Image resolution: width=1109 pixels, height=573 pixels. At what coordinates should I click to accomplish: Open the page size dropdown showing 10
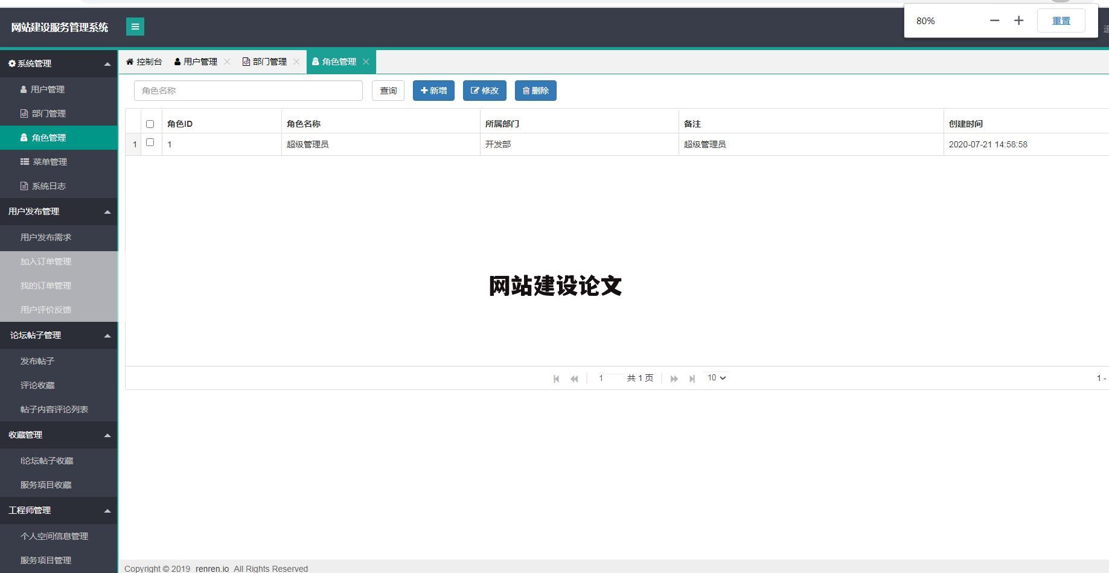(715, 377)
